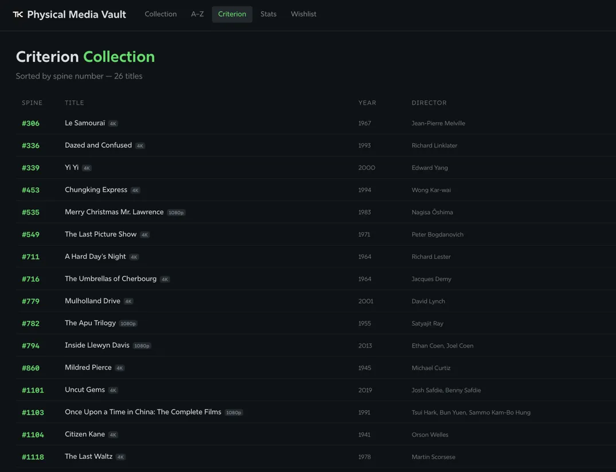Click director Peter Bogdanovich

coord(437,234)
